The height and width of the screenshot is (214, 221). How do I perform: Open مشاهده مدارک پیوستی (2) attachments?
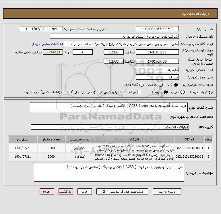click(122, 192)
